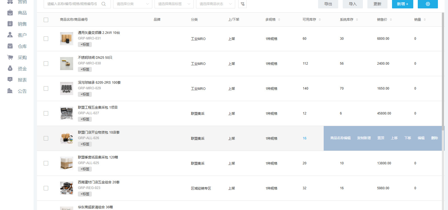Open the 请选择商品标签 dropdown
This screenshot has width=448, height=210.
click(174, 4)
